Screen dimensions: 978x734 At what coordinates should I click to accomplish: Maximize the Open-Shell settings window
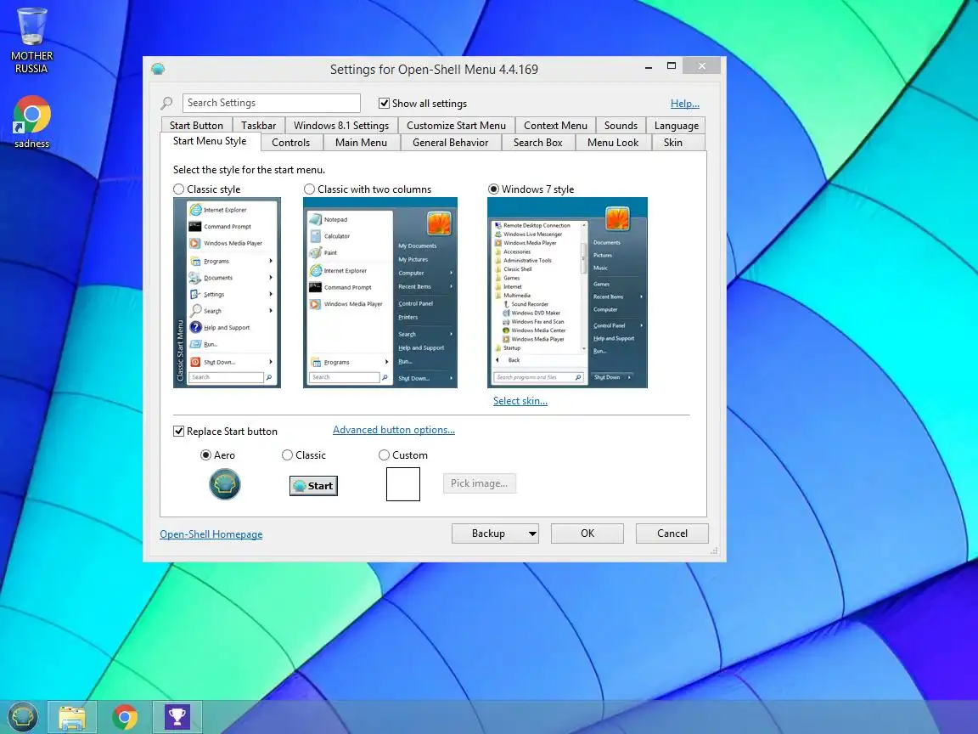pos(672,66)
